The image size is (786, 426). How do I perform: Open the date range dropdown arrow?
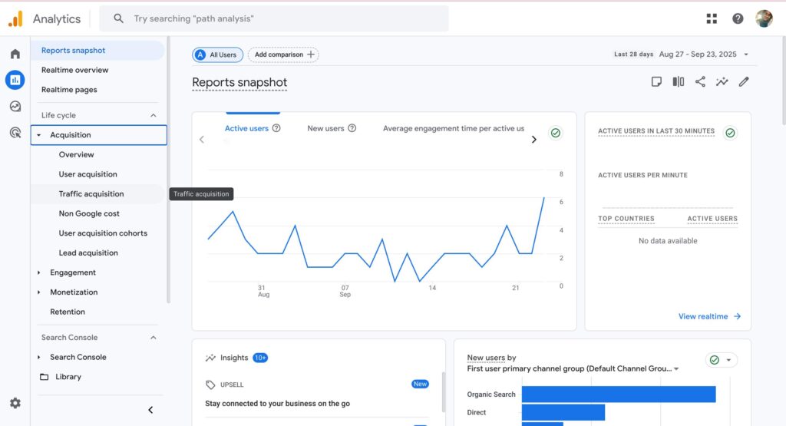tap(746, 54)
